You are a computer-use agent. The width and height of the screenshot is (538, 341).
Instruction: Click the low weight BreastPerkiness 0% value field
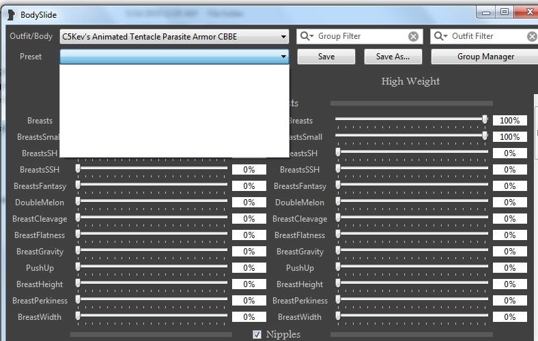pyautogui.click(x=249, y=301)
